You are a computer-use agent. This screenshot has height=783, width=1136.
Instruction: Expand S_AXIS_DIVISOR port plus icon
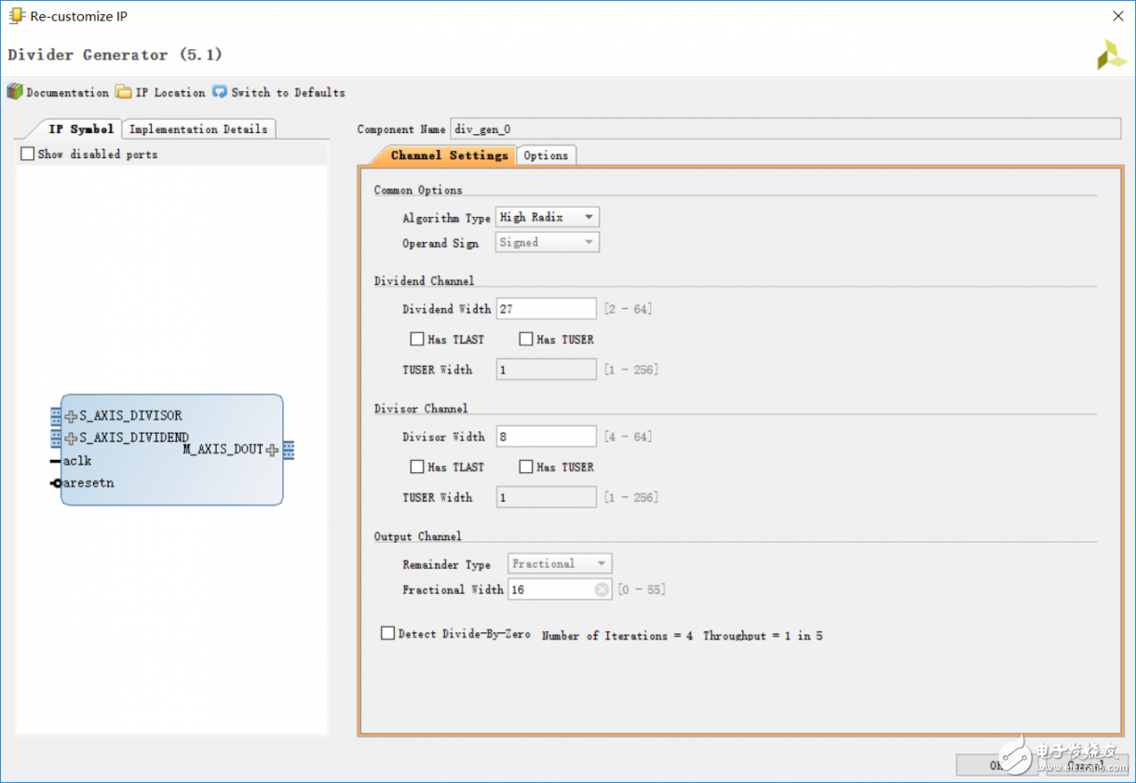(71, 416)
